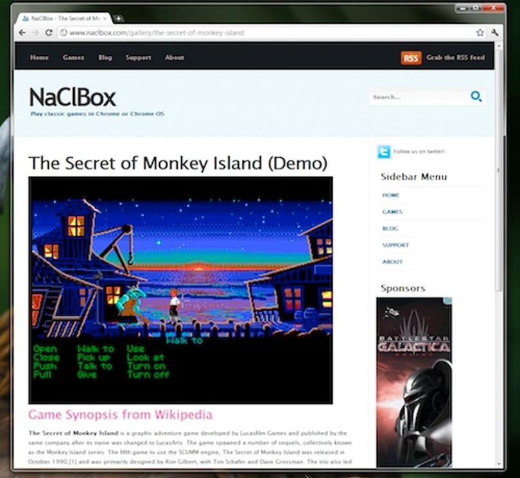Click the Twitter bird icon
The height and width of the screenshot is (478, 520).
click(x=384, y=152)
